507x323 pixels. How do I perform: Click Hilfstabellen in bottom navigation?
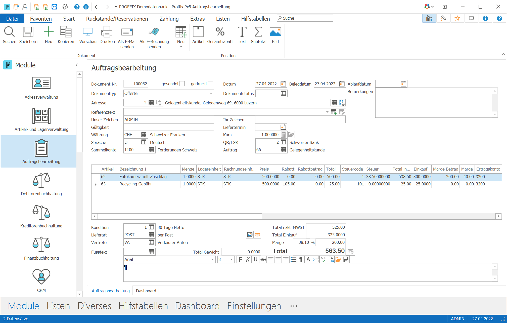143,306
